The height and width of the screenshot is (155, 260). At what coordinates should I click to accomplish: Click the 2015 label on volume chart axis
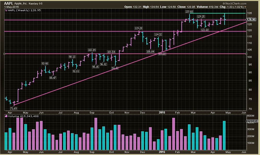tap(162, 152)
